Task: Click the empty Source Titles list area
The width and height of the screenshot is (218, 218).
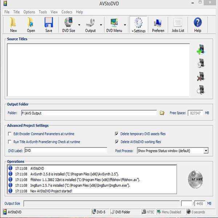Action: click(98, 70)
